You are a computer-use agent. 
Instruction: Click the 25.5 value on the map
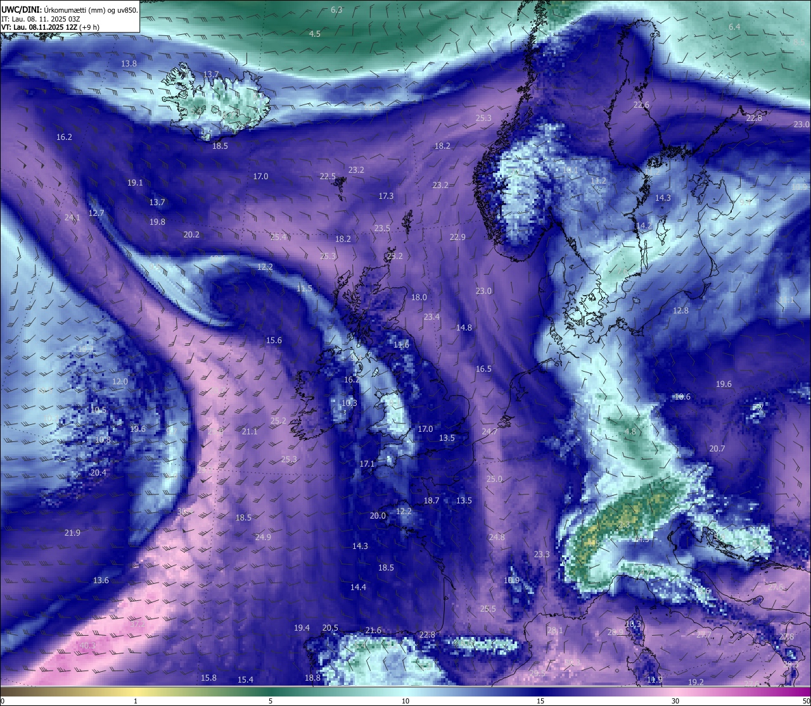pyautogui.click(x=488, y=608)
